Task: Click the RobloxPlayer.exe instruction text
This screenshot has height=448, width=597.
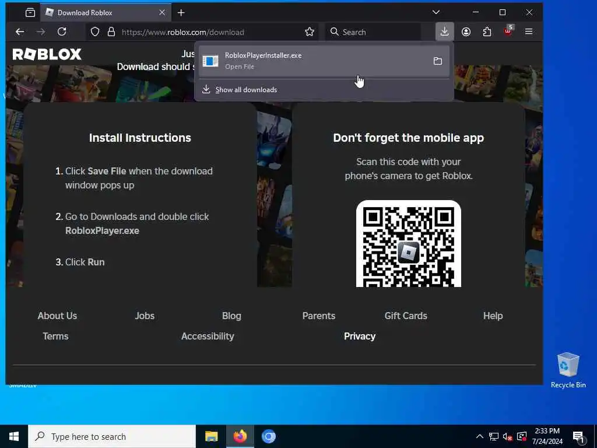Action: click(102, 231)
